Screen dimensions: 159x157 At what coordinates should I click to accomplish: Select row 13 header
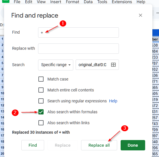[2, 111]
